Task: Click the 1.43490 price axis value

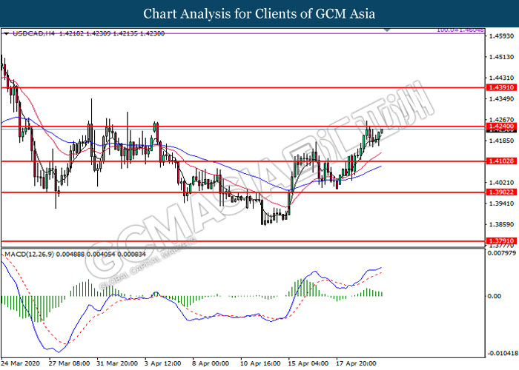Action: (501, 98)
